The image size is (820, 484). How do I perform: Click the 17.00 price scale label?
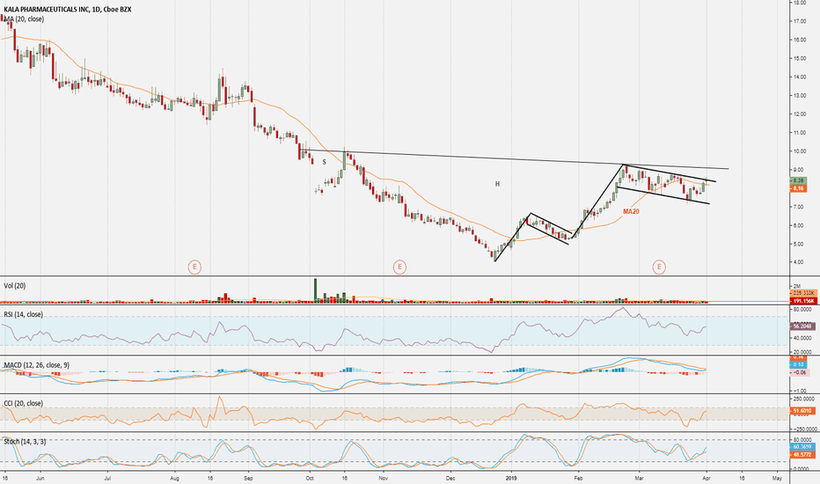tap(799, 21)
